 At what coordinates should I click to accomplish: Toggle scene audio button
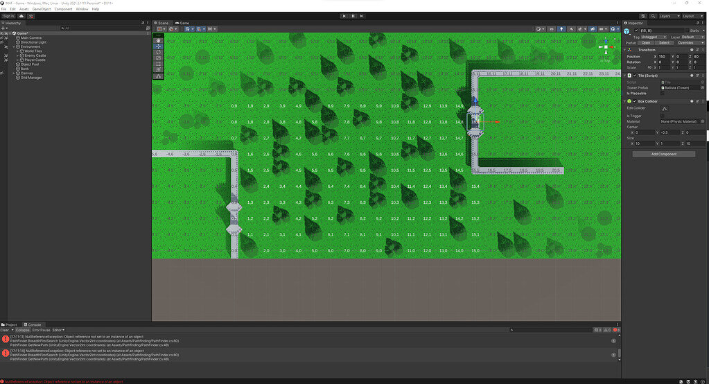pyautogui.click(x=572, y=29)
